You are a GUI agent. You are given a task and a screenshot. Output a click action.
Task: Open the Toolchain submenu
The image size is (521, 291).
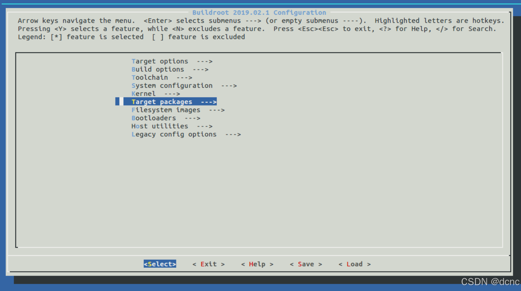[x=162, y=78]
